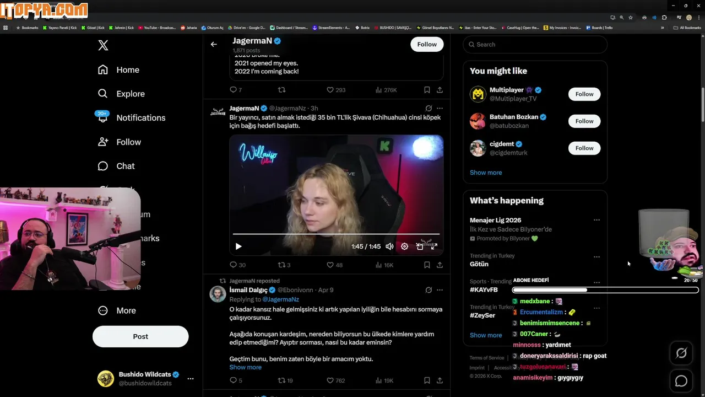Grab the page vertical scrollbar
This screenshot has width=705, height=397.
[702, 105]
